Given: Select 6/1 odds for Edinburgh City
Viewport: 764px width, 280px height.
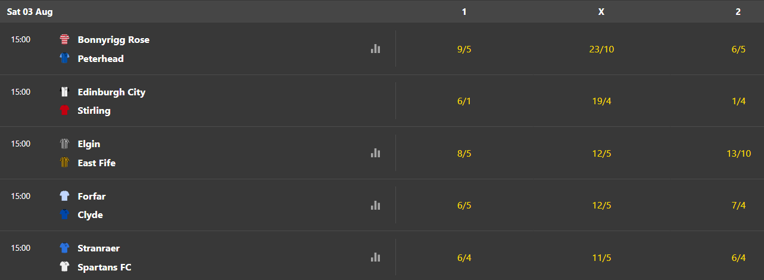Looking at the screenshot, I should click(464, 101).
